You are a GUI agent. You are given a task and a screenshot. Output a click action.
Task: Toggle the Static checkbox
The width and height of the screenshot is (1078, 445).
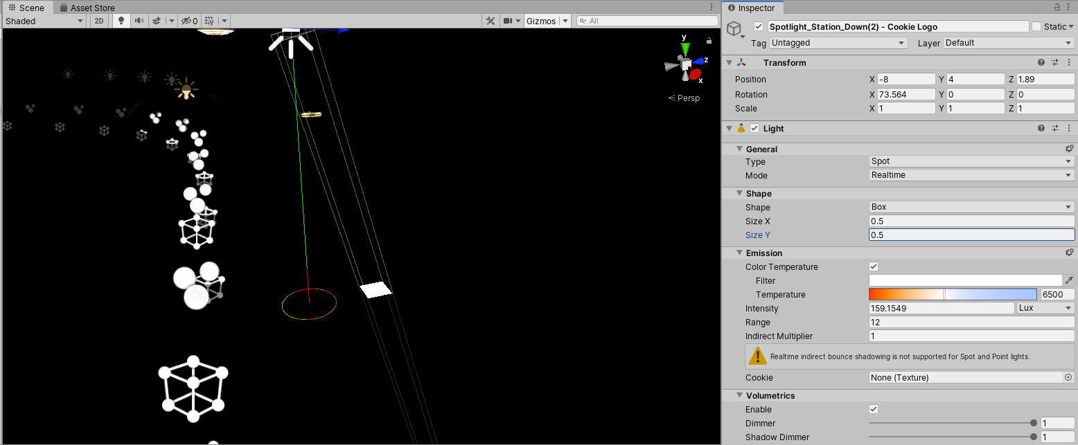1036,26
